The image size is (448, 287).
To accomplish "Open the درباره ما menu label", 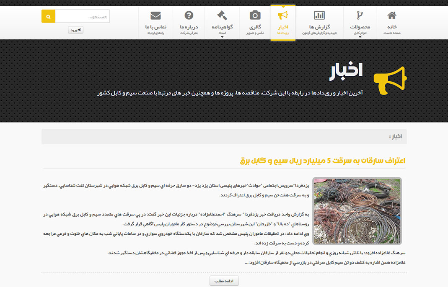I will (189, 27).
